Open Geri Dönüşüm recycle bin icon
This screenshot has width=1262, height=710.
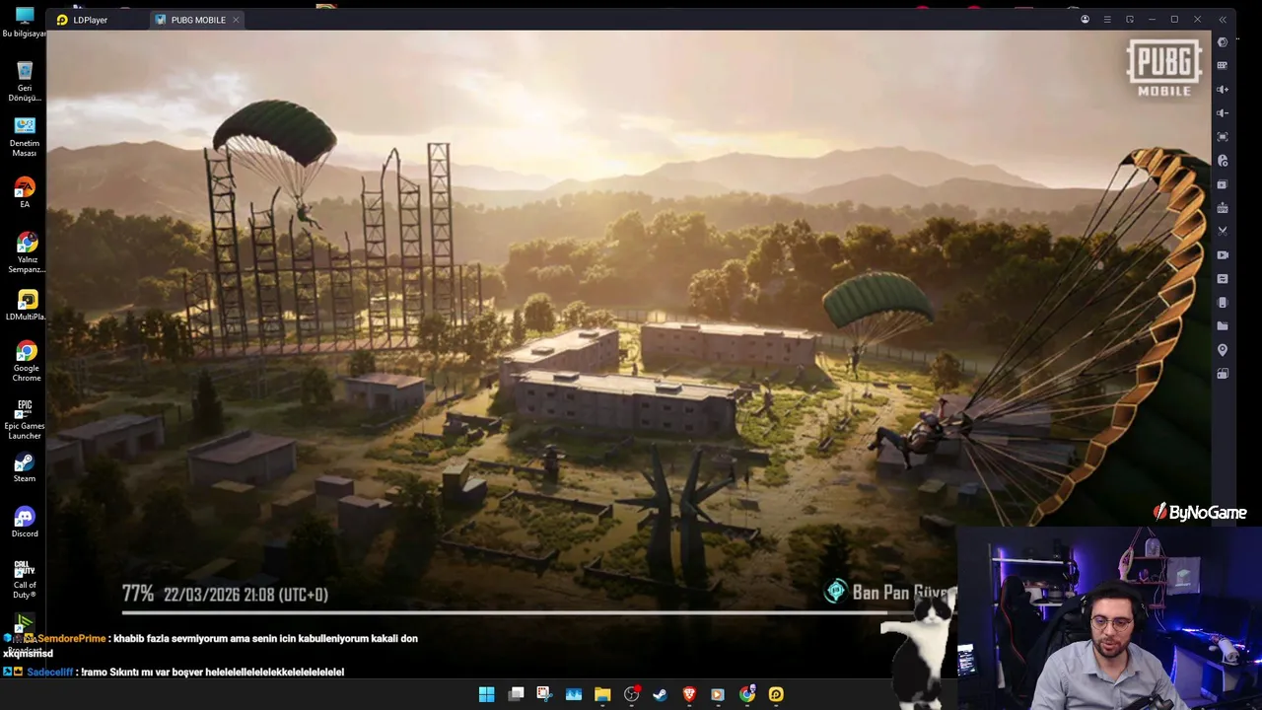tap(25, 81)
